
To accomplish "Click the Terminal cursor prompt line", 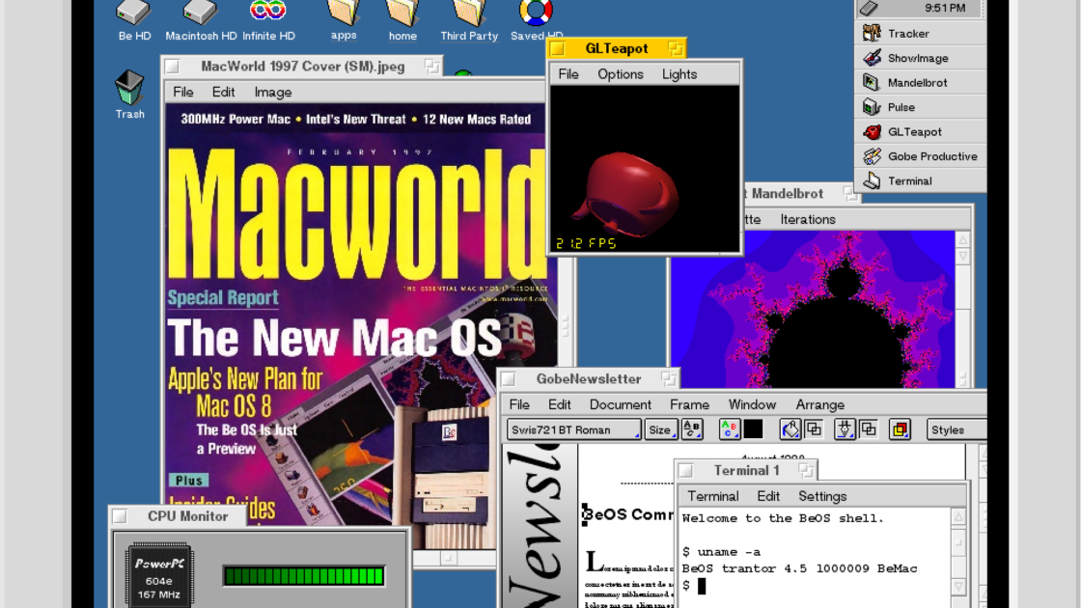I will (x=694, y=586).
